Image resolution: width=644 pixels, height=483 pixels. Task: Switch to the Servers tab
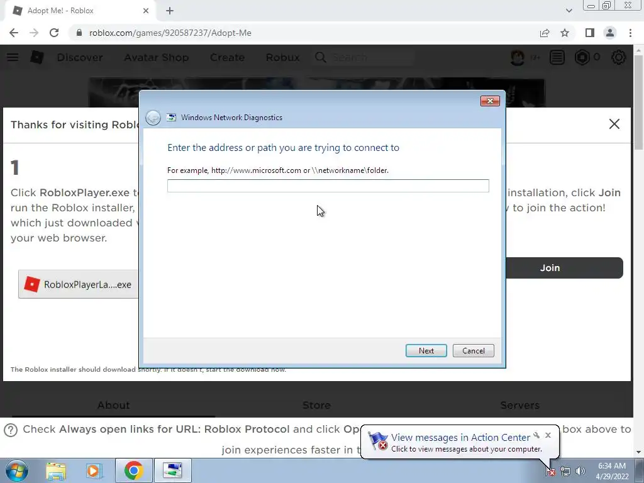click(520, 406)
